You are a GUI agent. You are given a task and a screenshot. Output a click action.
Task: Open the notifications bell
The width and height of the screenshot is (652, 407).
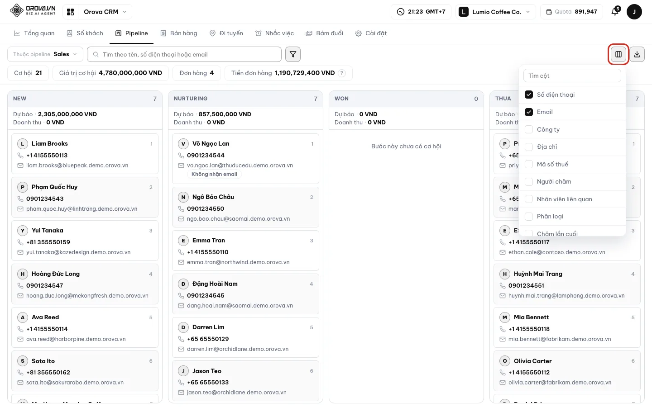click(x=615, y=12)
